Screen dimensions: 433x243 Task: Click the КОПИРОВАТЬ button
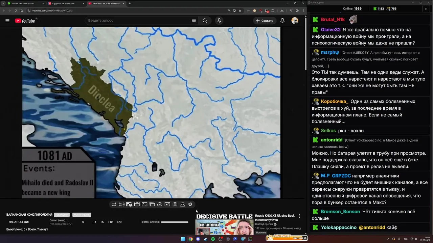(x=82, y=215)
